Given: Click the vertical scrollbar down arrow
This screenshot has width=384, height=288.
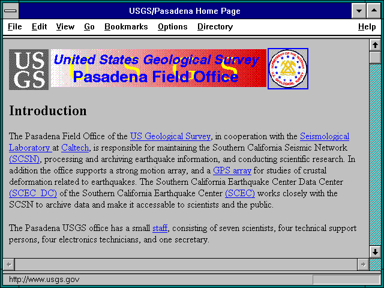Looking at the screenshot, I should click(375, 251).
